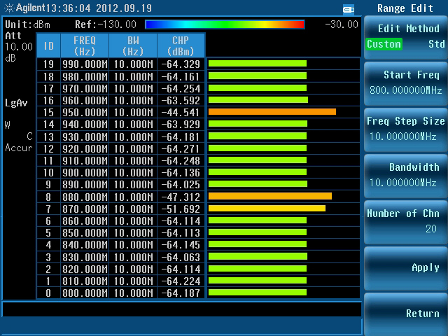The image size is (448, 336).
Task: Click the power color gradient scale
Action: point(224,24)
